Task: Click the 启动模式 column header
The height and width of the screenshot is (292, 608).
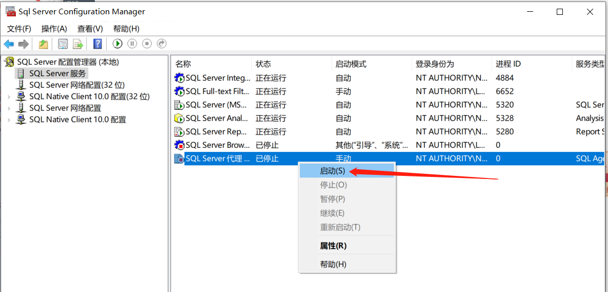Action: [x=351, y=64]
